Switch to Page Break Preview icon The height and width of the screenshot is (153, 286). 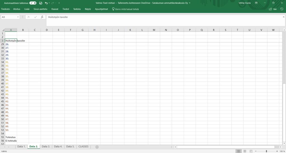pyautogui.click(x=251, y=151)
